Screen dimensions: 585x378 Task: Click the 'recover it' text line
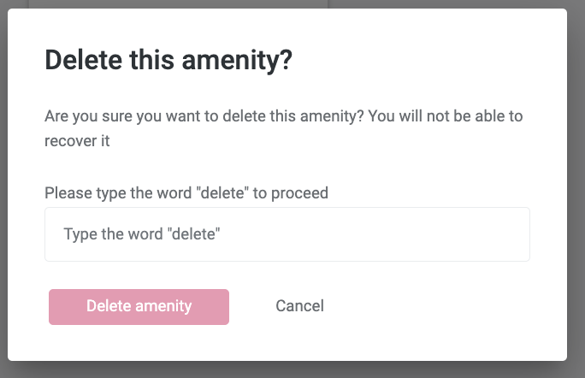[x=77, y=141]
